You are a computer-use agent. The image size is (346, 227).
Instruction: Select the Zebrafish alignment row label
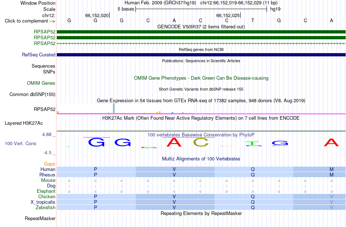(46, 208)
